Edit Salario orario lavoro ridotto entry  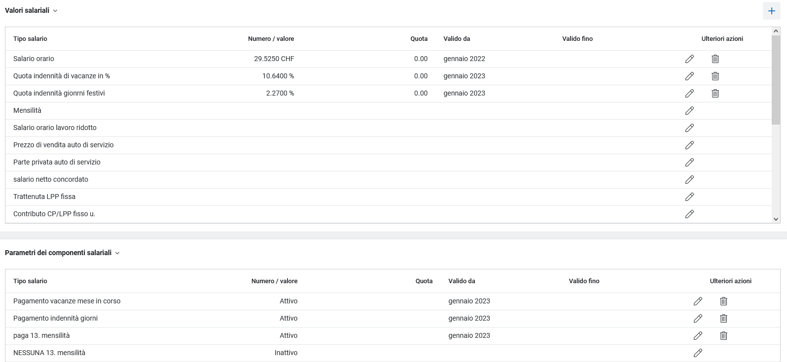(689, 128)
